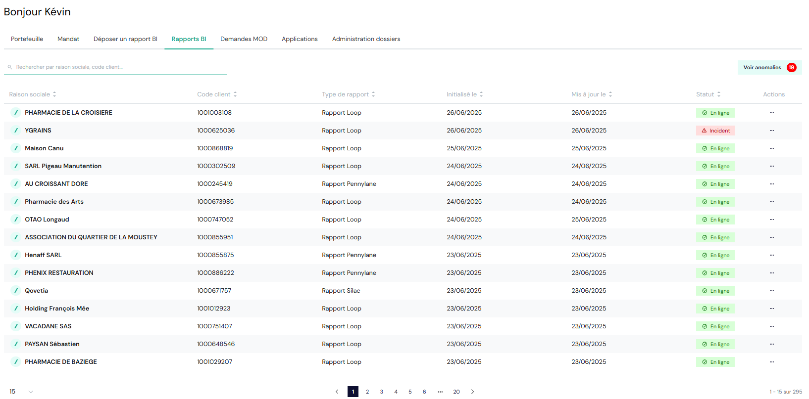This screenshot has width=809, height=399.
Task: Open the three-dot actions for Qovetia
Action: tap(771, 291)
